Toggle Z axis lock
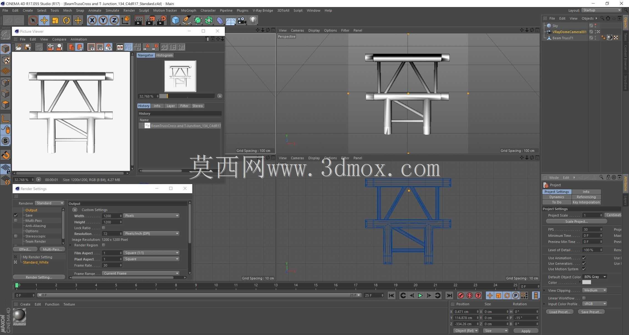 pyautogui.click(x=114, y=20)
